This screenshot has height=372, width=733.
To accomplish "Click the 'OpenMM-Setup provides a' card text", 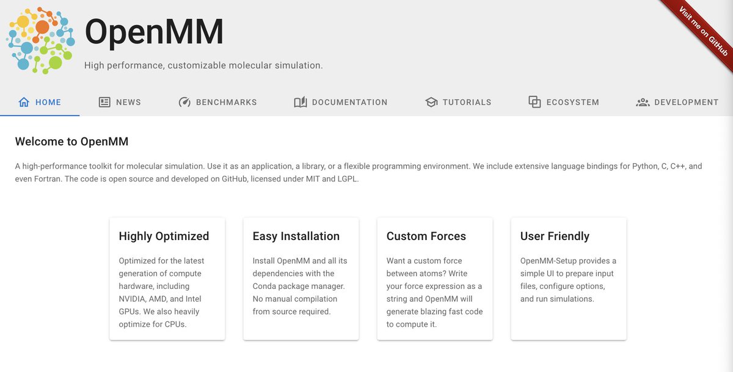I will pyautogui.click(x=568, y=261).
